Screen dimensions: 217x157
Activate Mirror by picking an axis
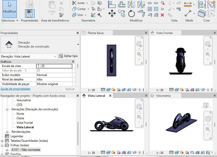pyautogui.click(x=131, y=4)
